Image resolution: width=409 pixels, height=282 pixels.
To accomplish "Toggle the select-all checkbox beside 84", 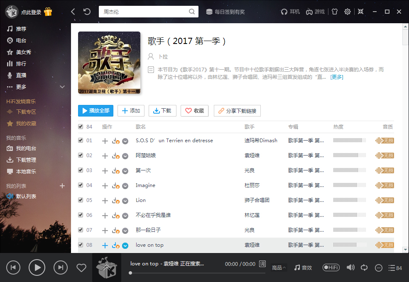I will pyautogui.click(x=81, y=127).
